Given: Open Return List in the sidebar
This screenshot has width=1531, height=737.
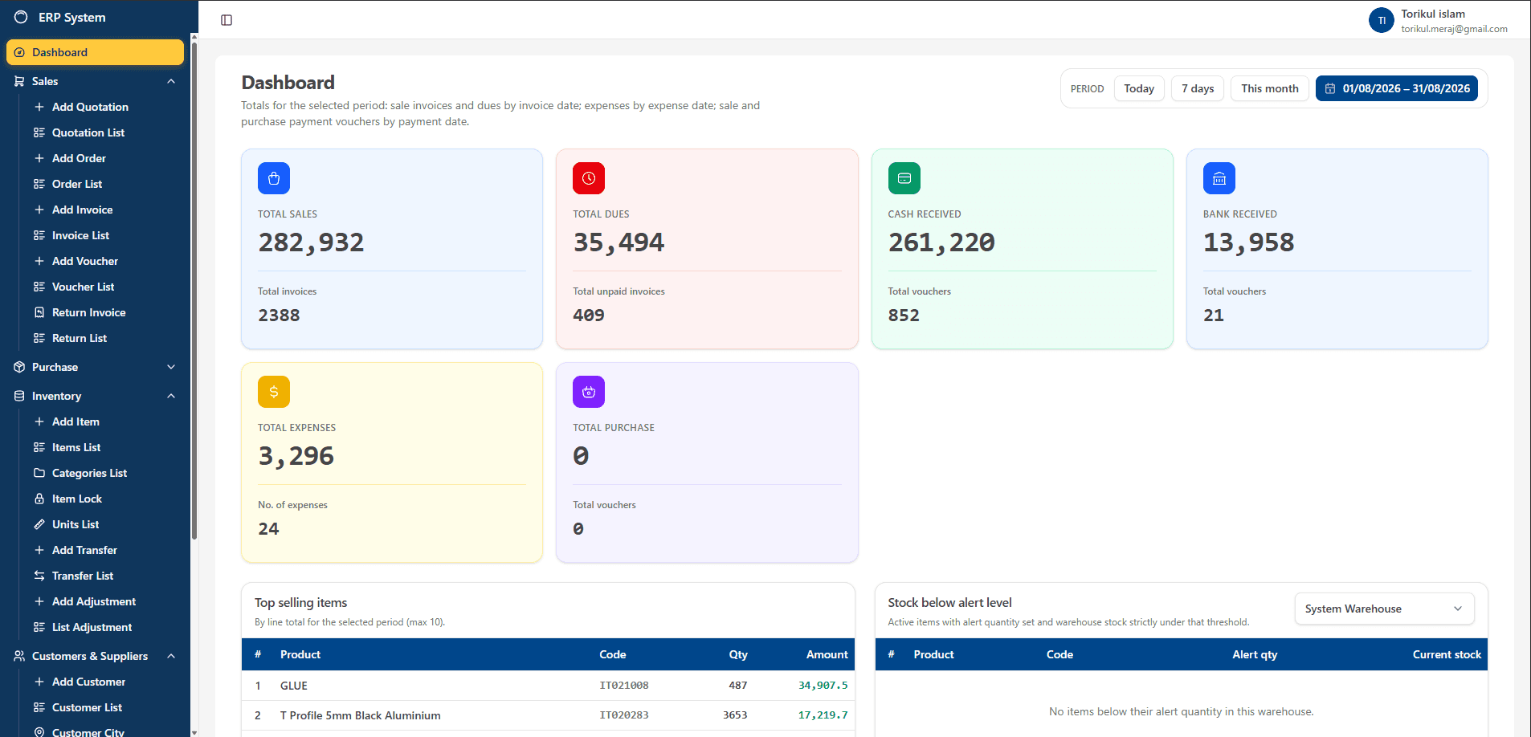Looking at the screenshot, I should 80,338.
